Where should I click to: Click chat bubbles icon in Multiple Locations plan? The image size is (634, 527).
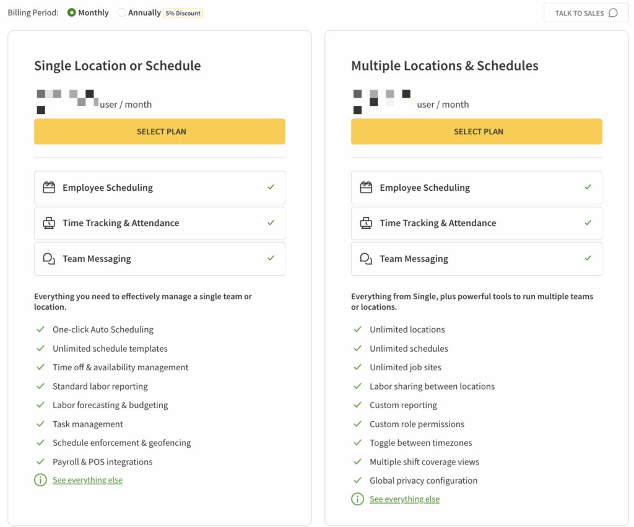click(366, 259)
